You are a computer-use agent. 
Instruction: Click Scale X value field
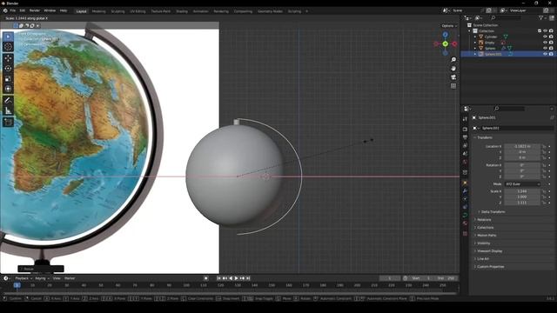click(x=522, y=191)
